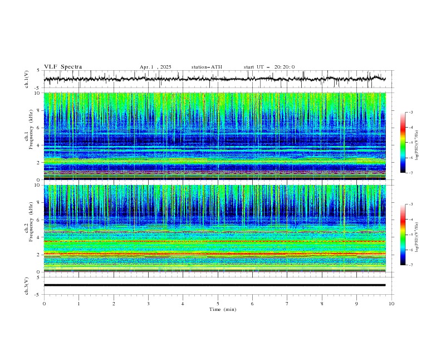
Task: Click the ch.1 voltage waveform trace
Action: (214, 79)
